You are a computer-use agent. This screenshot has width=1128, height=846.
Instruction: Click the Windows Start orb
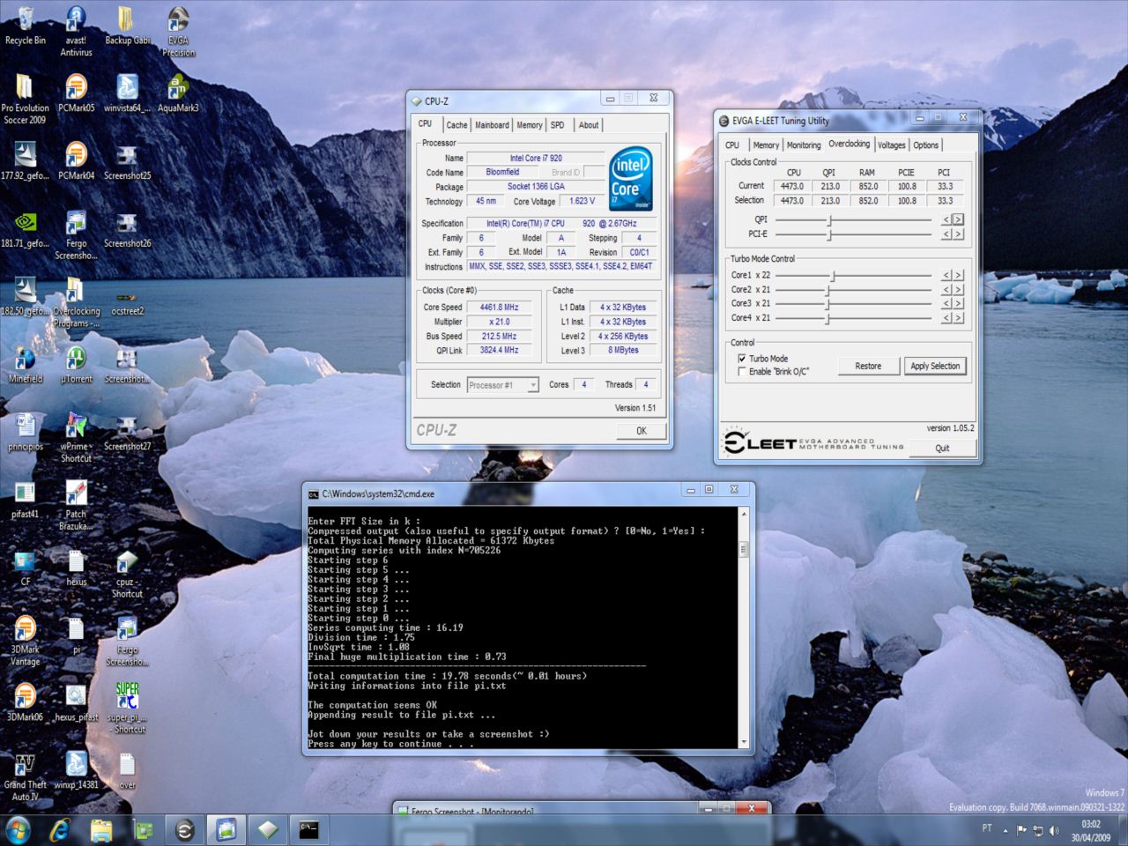point(18,829)
